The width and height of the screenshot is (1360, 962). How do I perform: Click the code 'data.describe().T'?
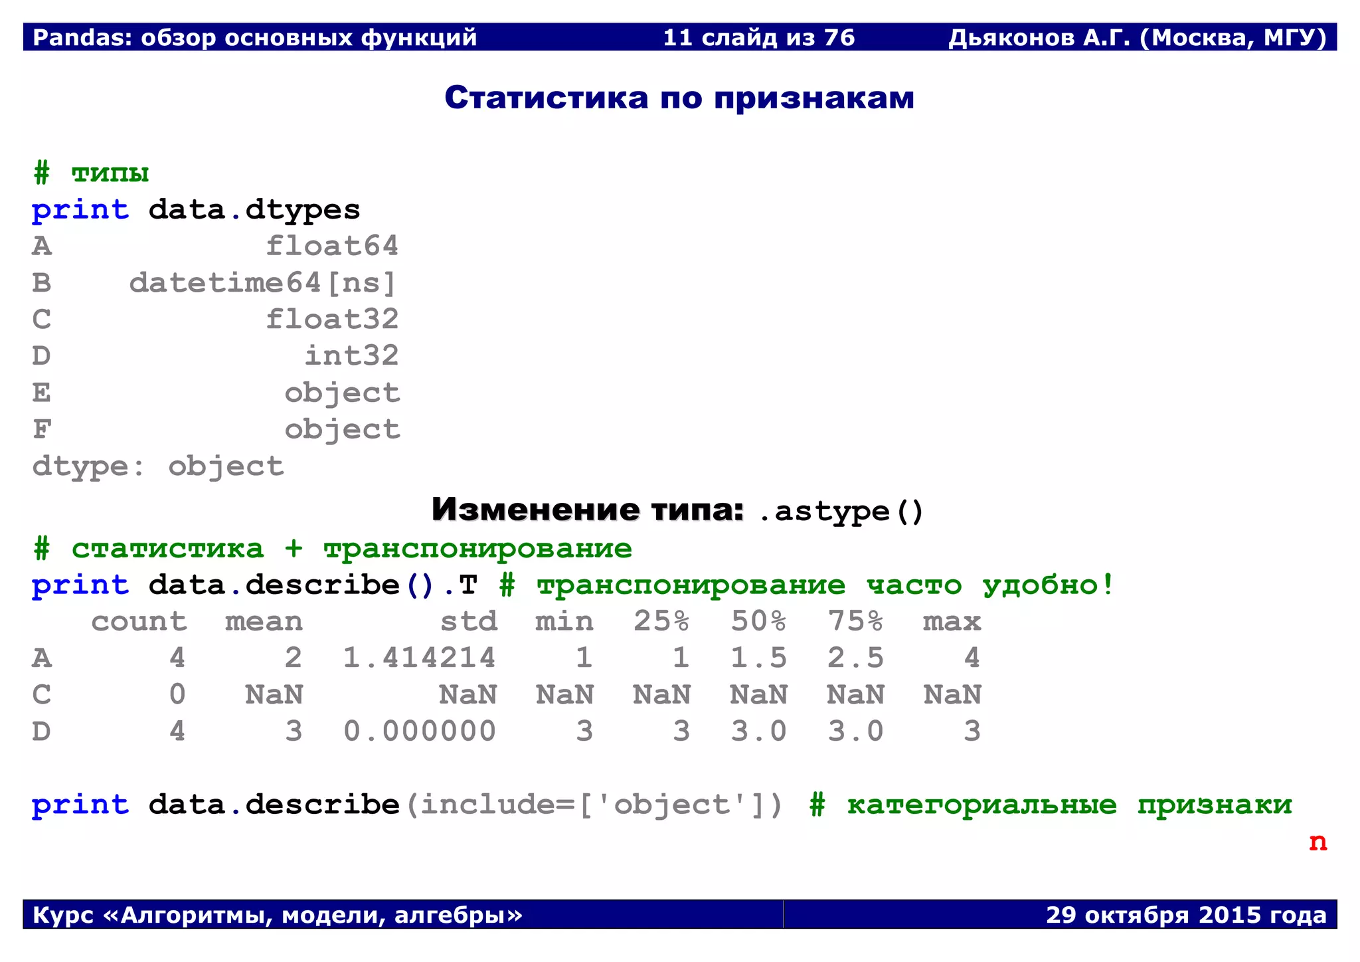point(313,585)
